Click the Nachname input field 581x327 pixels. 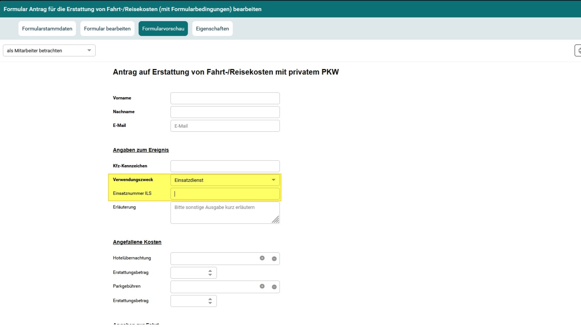coord(225,112)
